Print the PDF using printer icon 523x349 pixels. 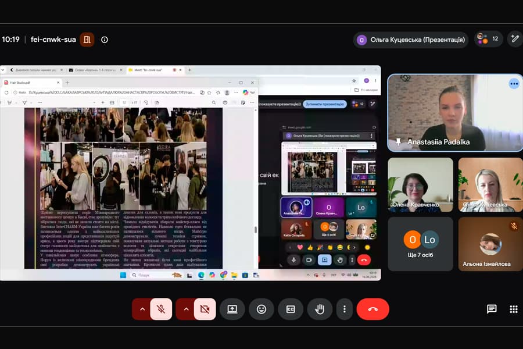(225, 102)
